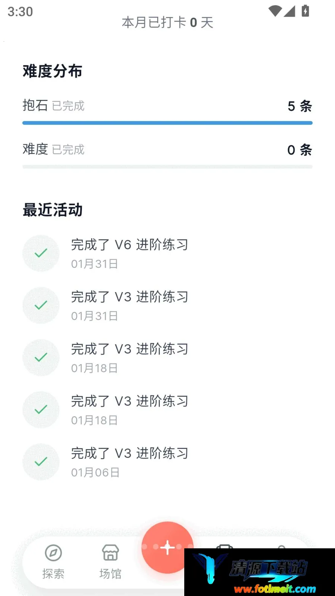
Task: Tap the checkmark icon beside the V6 activity
Action: pos(41,253)
